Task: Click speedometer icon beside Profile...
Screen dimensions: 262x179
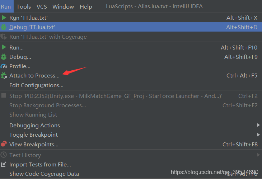Action: [x=4, y=66]
